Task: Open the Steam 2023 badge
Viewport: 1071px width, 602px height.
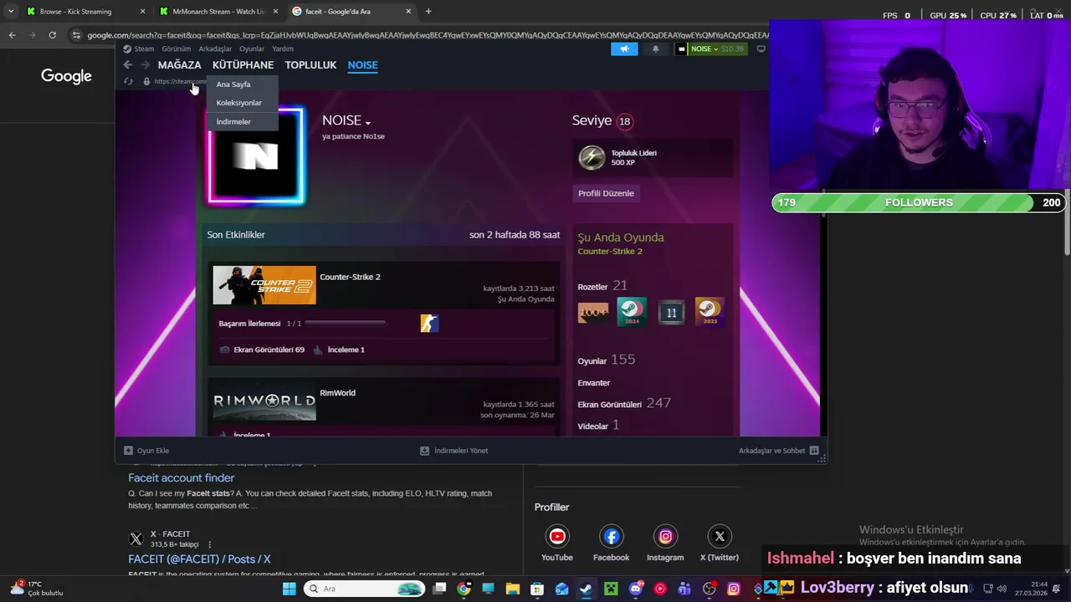Action: [710, 312]
